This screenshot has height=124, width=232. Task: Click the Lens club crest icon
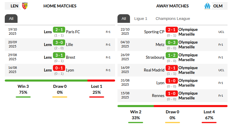pyautogui.click(x=25, y=6)
